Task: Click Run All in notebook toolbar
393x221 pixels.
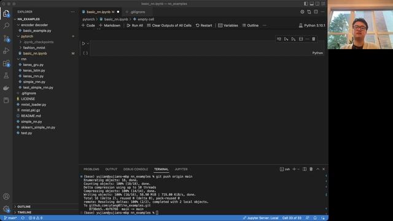Action: (135, 25)
